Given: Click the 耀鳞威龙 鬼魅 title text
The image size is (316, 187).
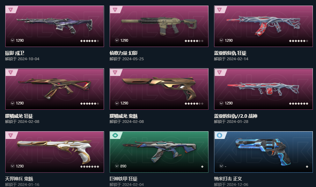Looking at the screenshot, I should pos(124,116).
